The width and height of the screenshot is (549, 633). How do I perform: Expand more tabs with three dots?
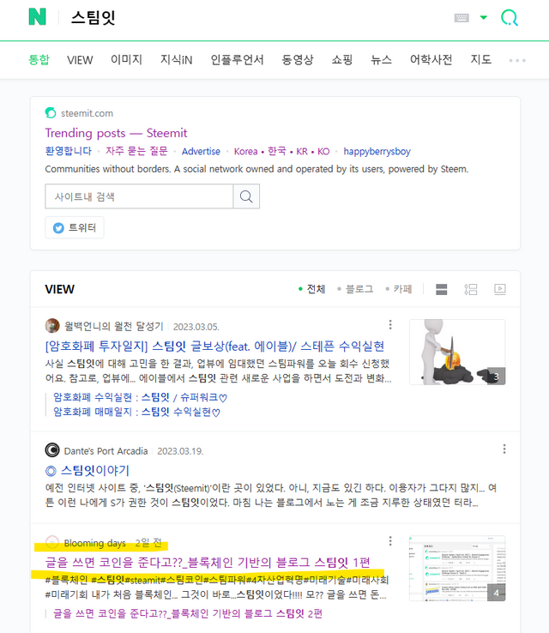tap(517, 61)
